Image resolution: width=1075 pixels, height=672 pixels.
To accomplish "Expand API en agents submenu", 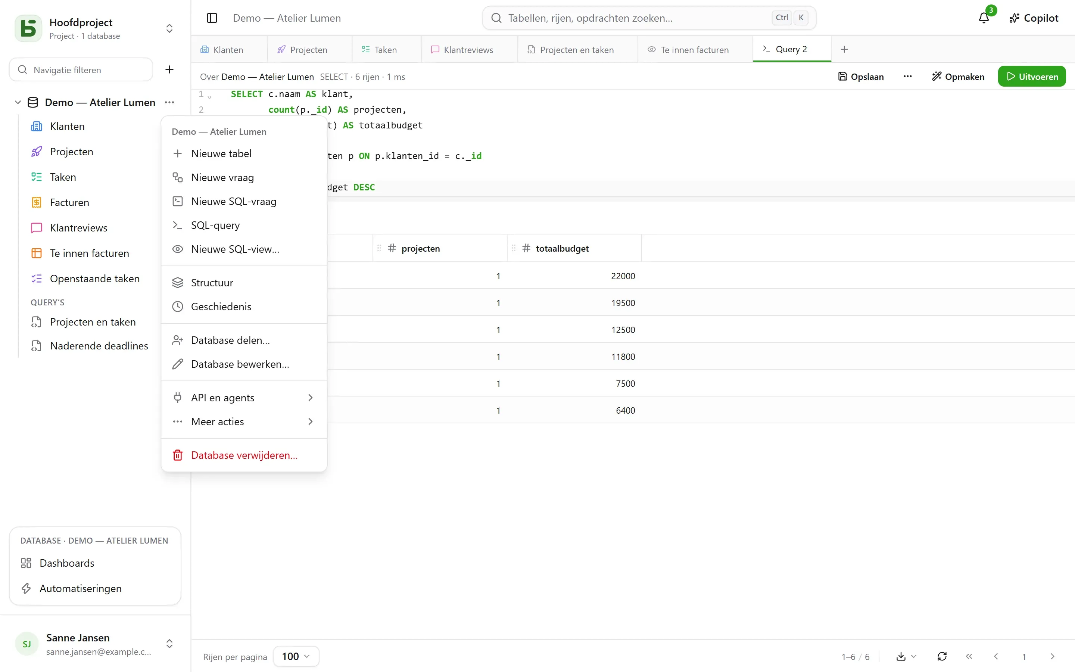I will [244, 398].
